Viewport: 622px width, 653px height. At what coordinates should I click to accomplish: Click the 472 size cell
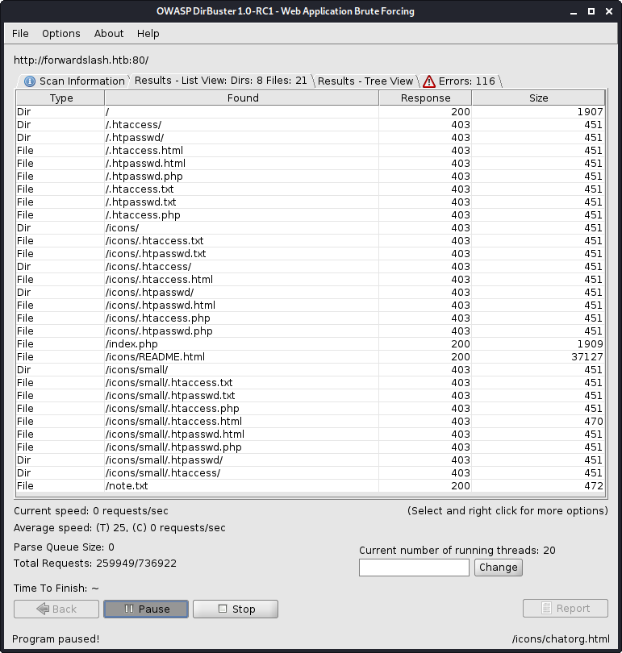tap(538, 485)
